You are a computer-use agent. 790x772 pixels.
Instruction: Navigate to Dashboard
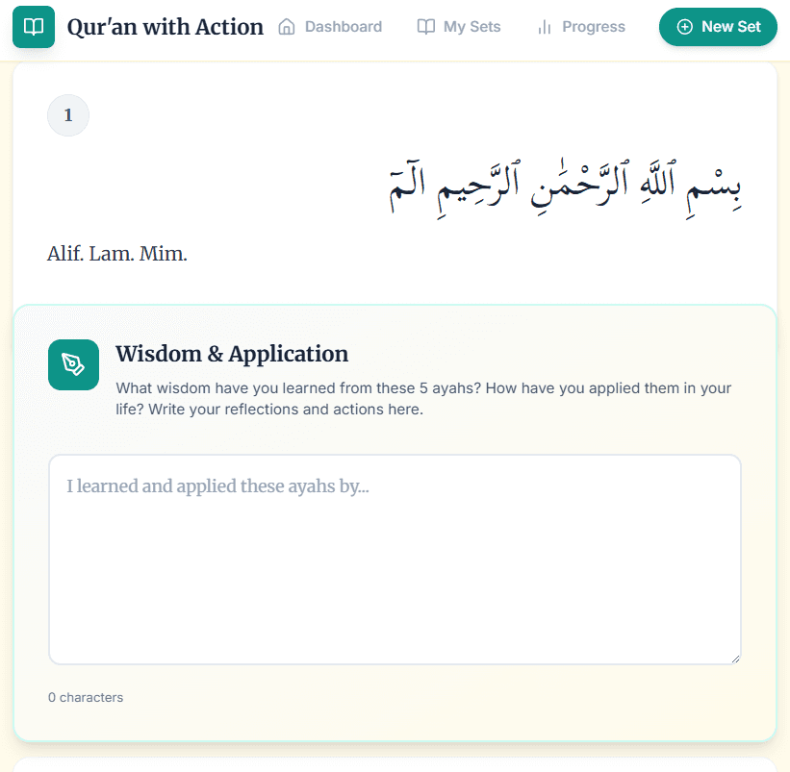[x=342, y=27]
